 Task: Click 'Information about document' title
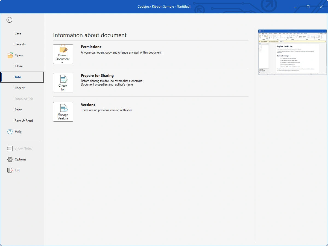[x=90, y=35]
